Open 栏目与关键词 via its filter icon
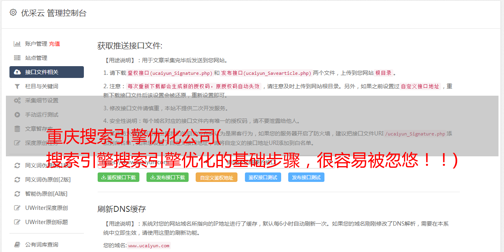The width and height of the screenshot is (504, 252). [x=17, y=86]
